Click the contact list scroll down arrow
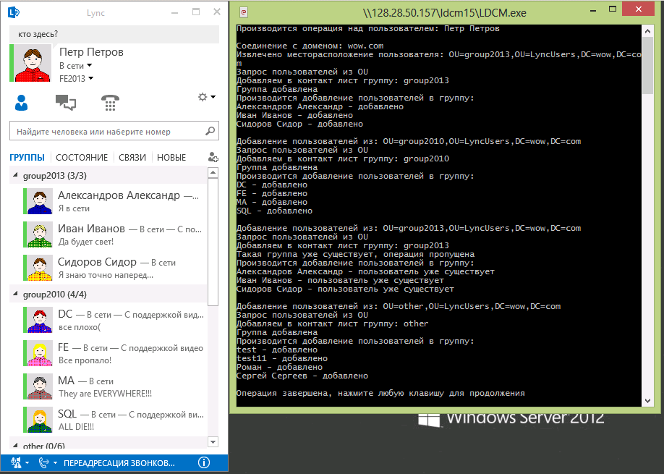664x474 pixels. [x=213, y=442]
